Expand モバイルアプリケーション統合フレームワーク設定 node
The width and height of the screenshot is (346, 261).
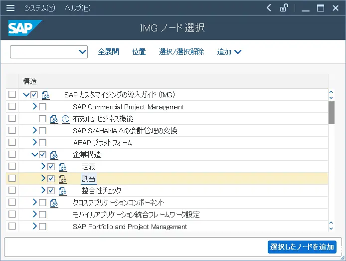pos(35,214)
